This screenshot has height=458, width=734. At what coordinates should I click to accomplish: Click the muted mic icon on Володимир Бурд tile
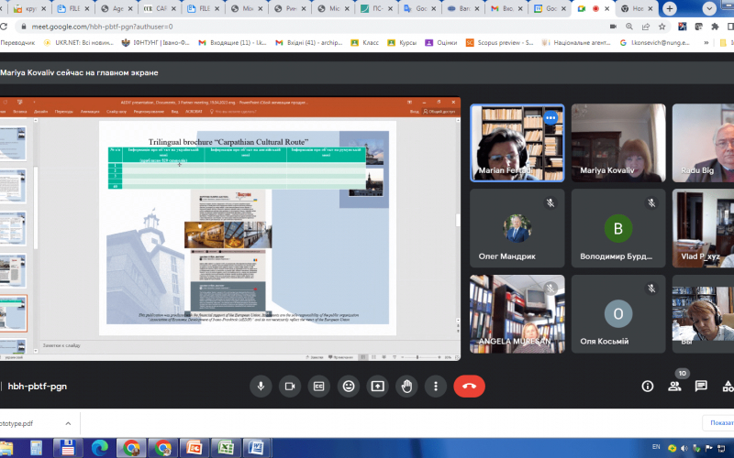(651, 202)
